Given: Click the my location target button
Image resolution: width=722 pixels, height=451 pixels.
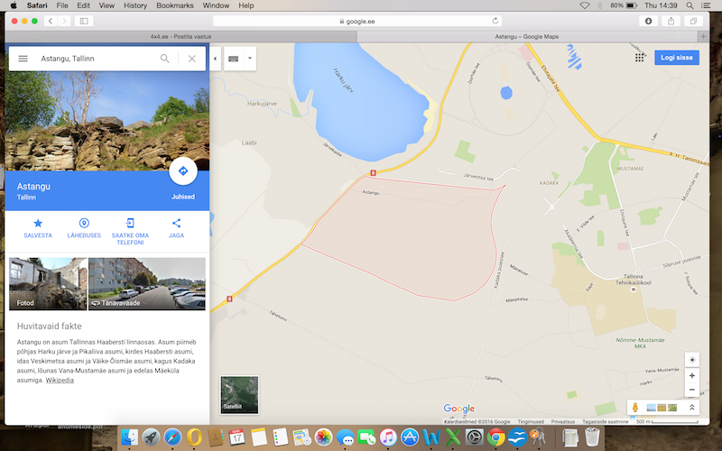Looking at the screenshot, I should point(691,359).
